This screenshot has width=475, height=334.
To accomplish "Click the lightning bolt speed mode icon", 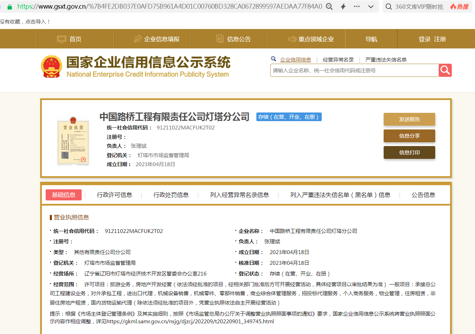I will (343, 7).
